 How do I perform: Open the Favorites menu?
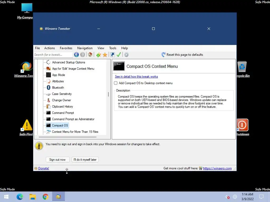point(66,48)
